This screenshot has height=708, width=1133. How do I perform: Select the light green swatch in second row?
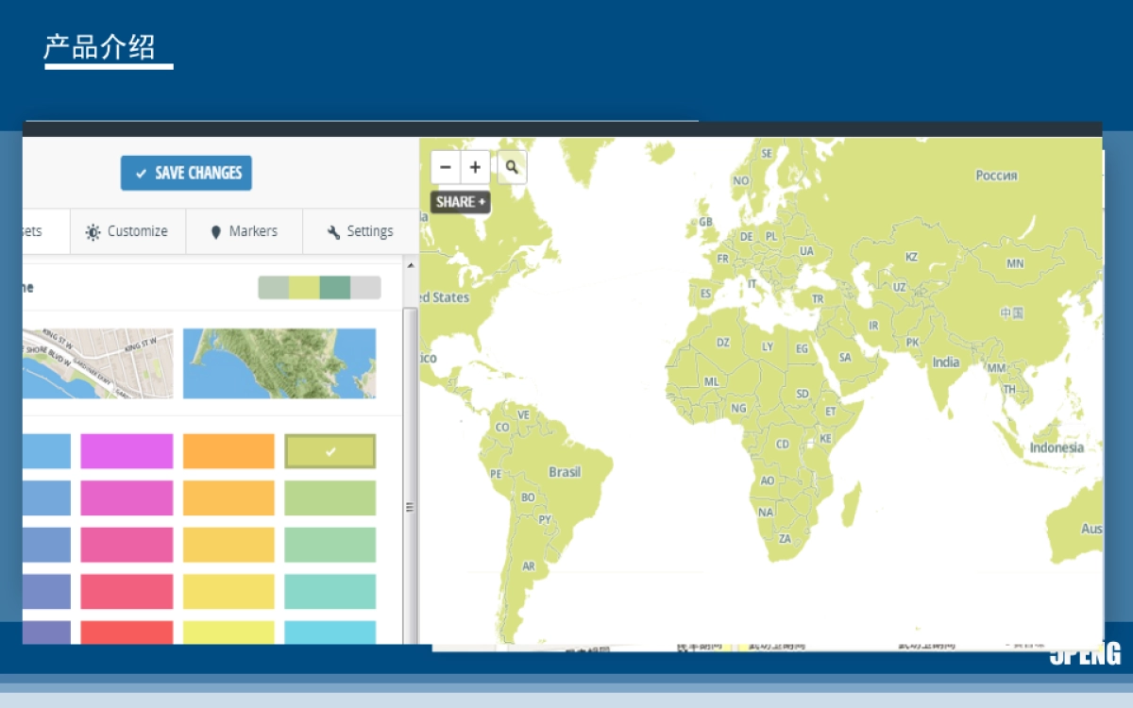pyautogui.click(x=330, y=498)
